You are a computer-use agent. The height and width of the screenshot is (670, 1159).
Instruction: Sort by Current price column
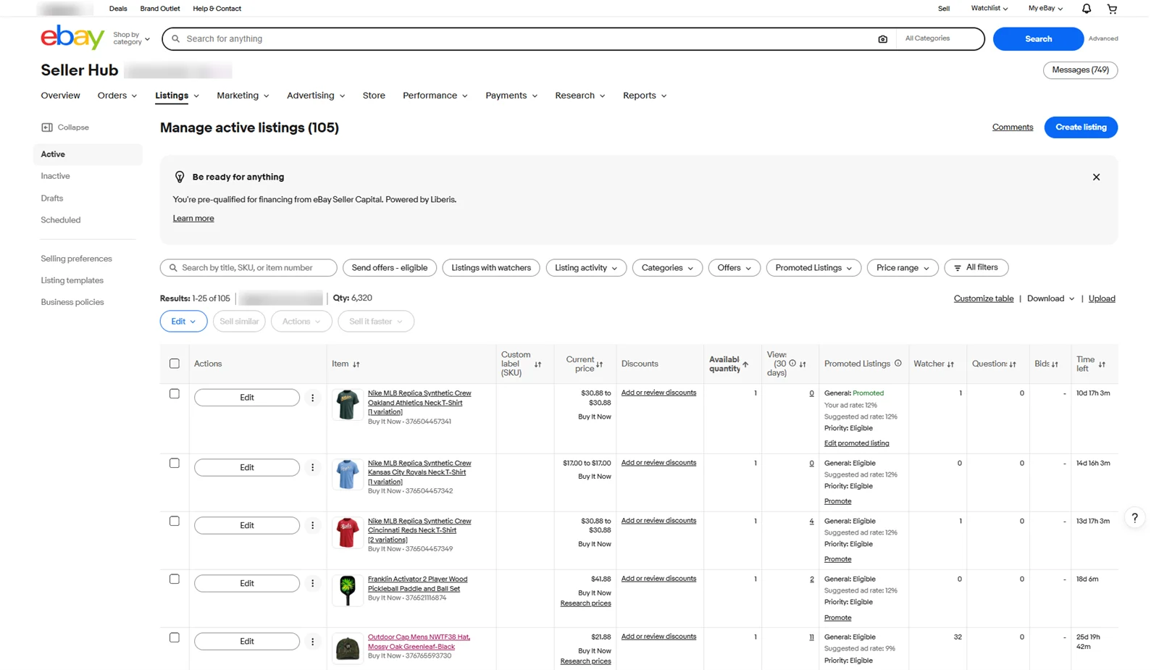point(599,364)
